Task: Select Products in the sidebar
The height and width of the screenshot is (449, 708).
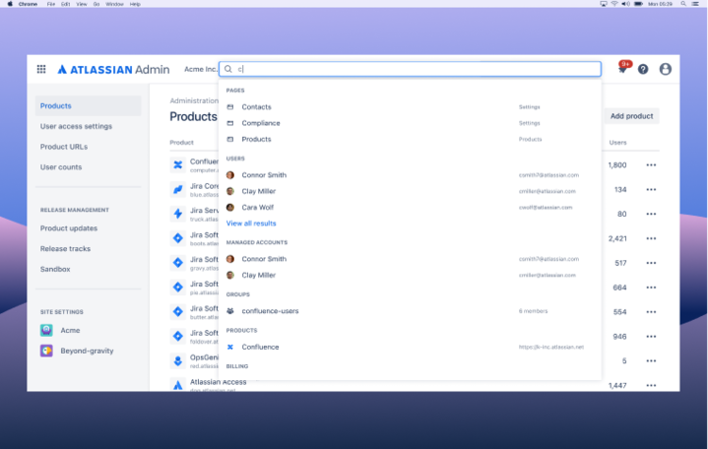Action: tap(88, 105)
